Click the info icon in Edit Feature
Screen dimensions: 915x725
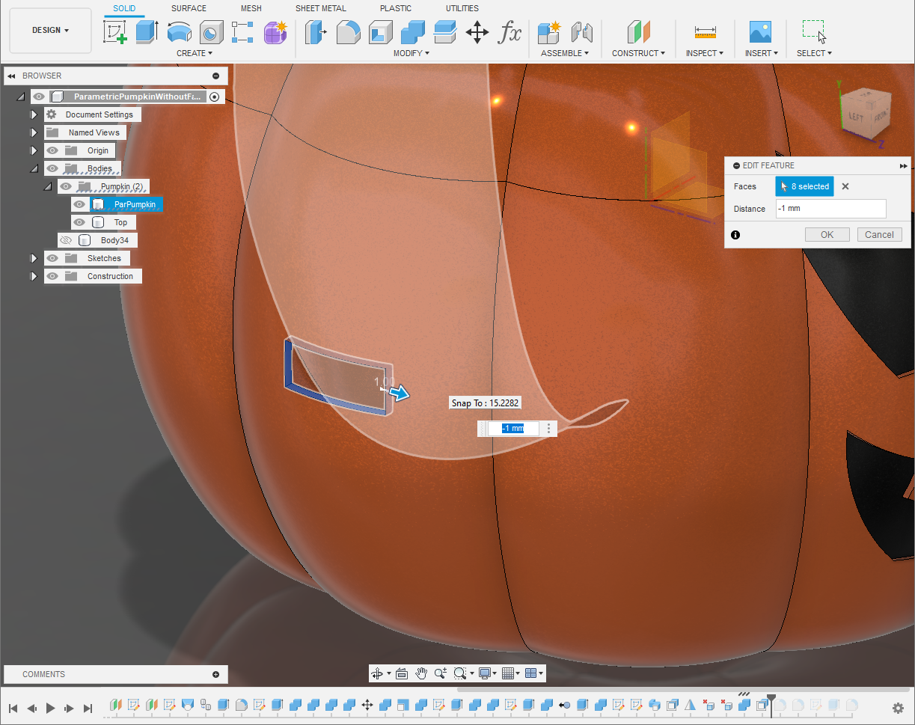coord(735,234)
